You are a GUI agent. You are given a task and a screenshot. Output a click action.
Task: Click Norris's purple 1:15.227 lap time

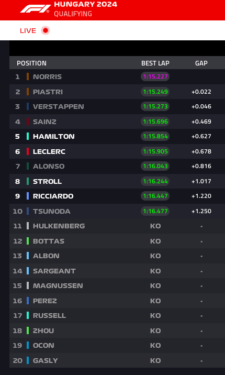click(x=155, y=76)
